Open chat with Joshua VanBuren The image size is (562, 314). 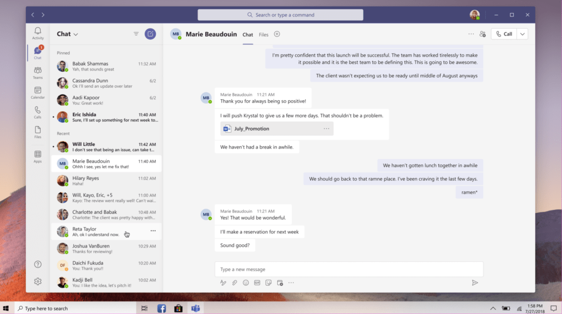point(106,248)
